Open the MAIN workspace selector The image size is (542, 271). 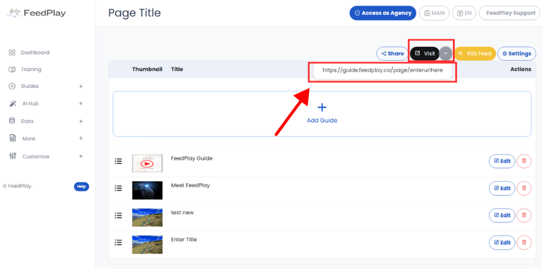pos(434,13)
